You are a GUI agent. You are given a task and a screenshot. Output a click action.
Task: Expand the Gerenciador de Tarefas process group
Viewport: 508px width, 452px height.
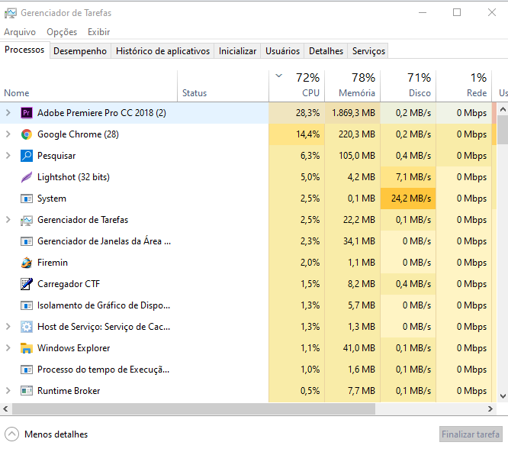pyautogui.click(x=8, y=220)
